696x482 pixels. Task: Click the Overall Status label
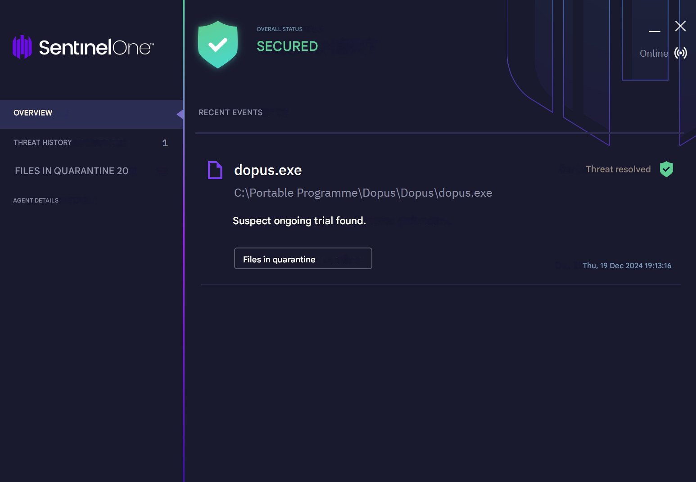coord(280,29)
